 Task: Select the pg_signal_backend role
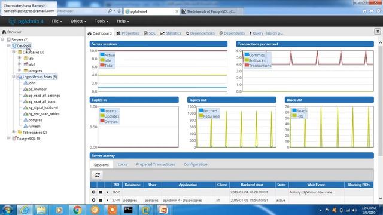43,107
